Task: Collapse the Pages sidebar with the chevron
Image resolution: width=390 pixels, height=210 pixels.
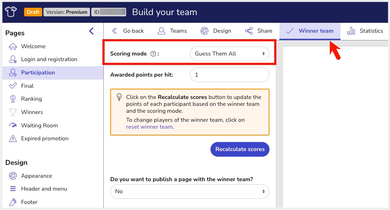Action: coord(91,31)
